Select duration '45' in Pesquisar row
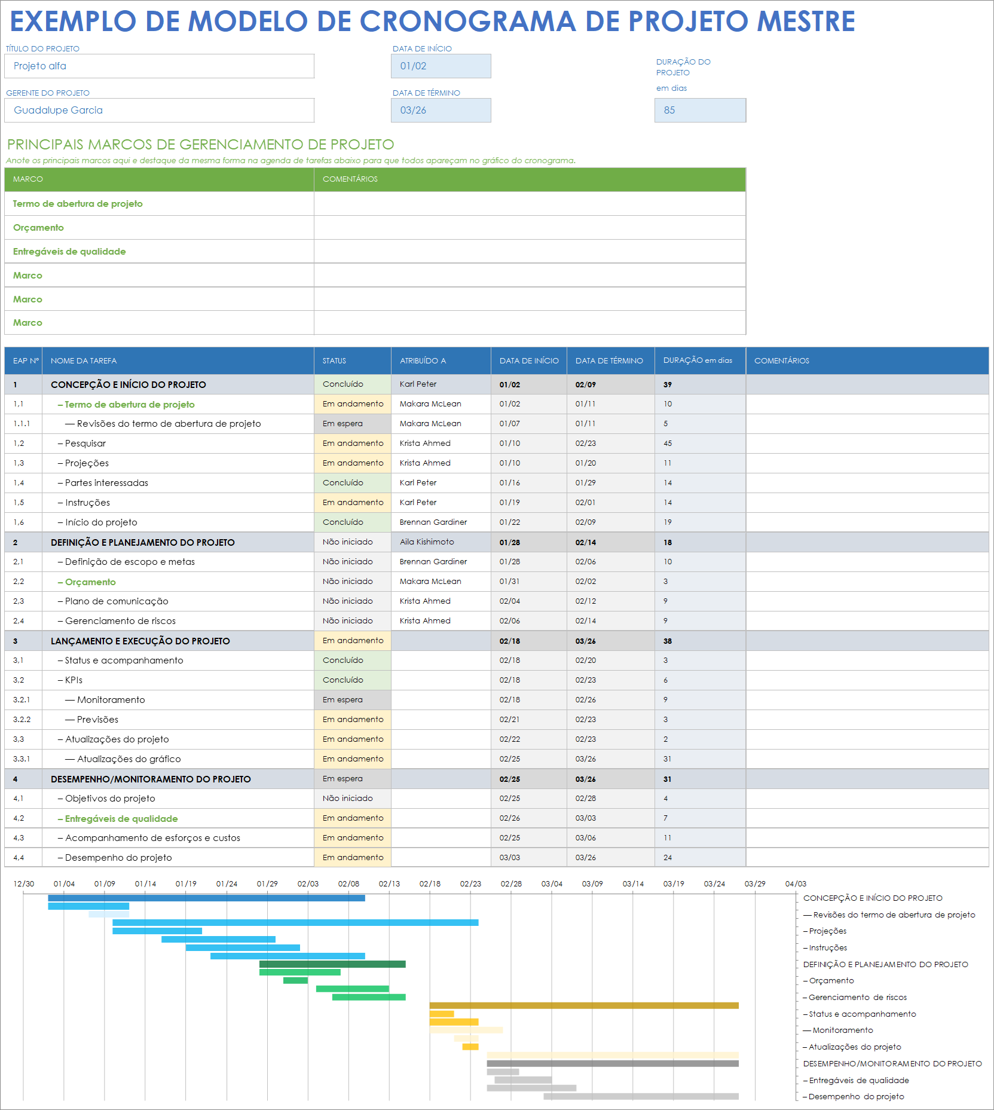This screenshot has height=1110, width=994. click(x=700, y=444)
